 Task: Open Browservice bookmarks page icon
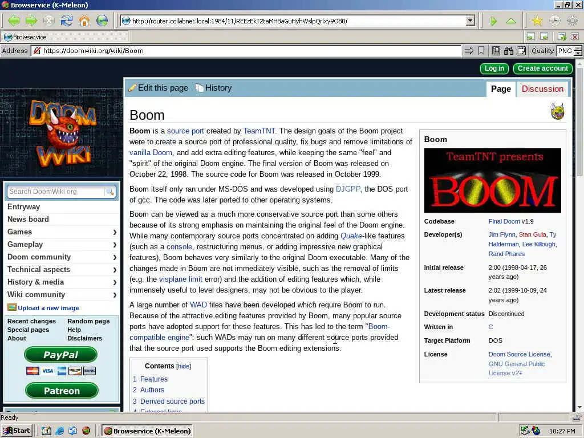(x=496, y=51)
